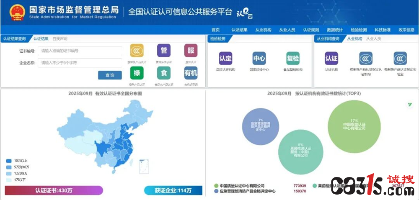Select the purple 管 management system icon

pos(164,50)
